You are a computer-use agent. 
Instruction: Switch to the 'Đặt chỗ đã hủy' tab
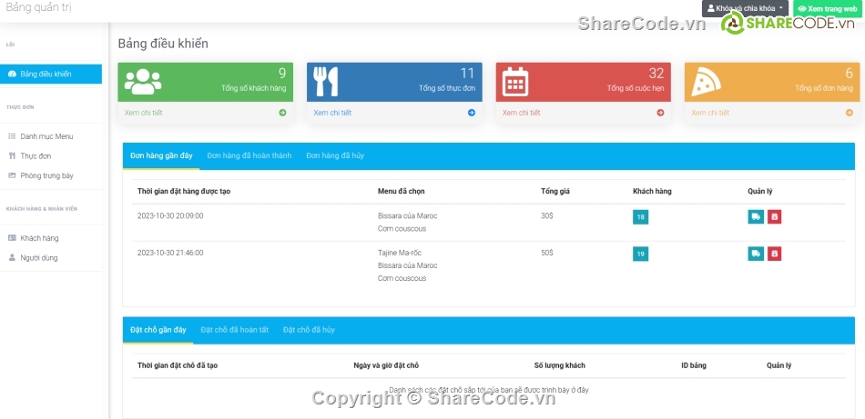pos(309,330)
